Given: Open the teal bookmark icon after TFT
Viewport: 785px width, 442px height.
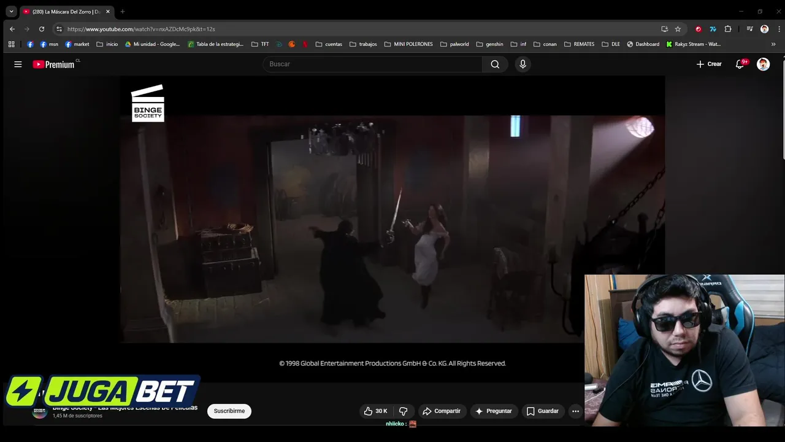Looking at the screenshot, I should coord(279,44).
